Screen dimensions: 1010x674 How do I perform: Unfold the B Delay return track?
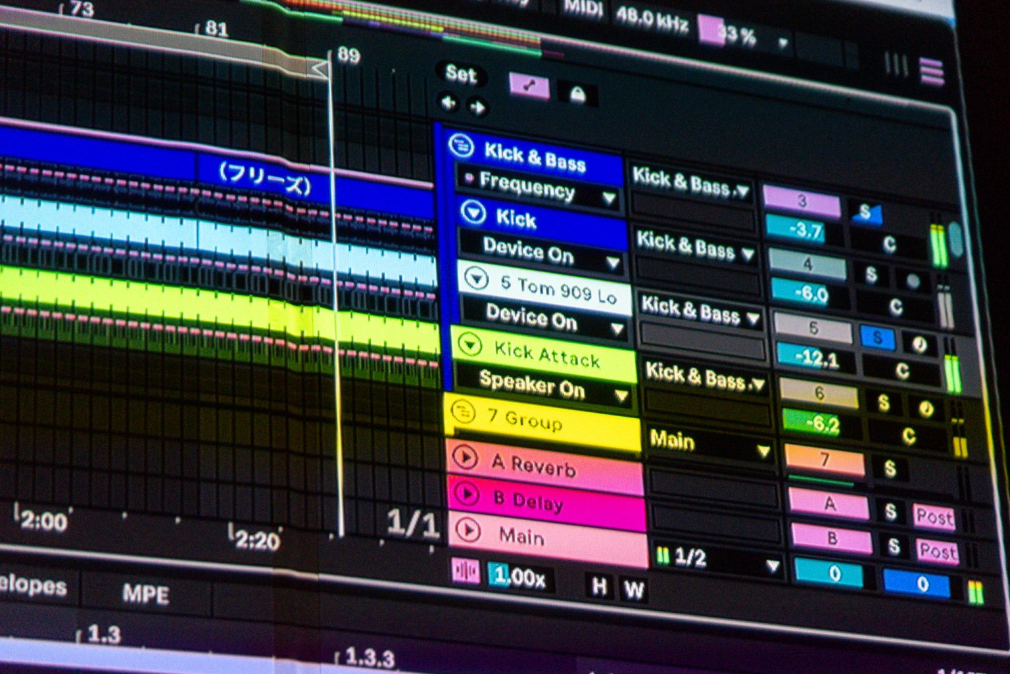coord(468,493)
